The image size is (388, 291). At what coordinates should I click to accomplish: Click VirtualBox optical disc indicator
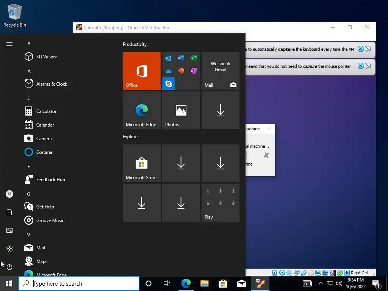[282, 273]
